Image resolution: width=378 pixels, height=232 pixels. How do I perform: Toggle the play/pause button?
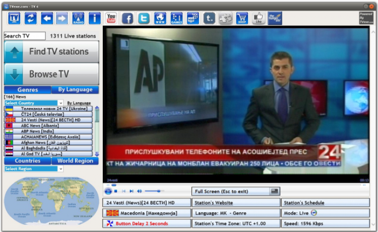tap(108, 191)
